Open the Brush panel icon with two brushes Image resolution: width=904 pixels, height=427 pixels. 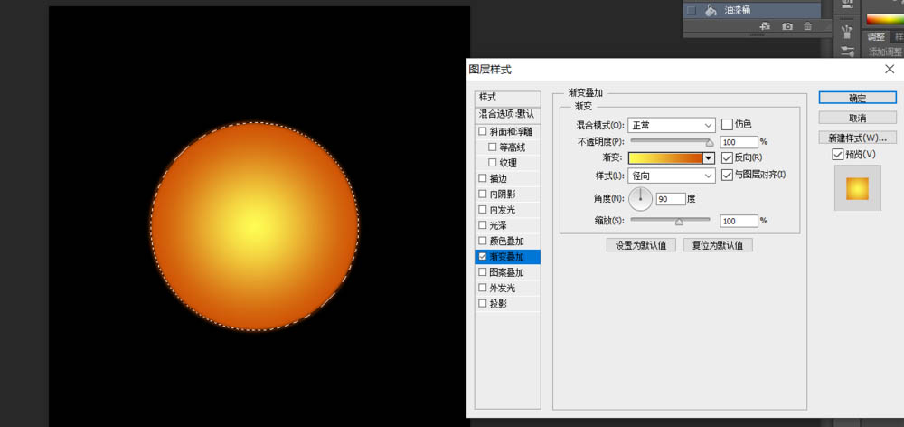coord(847,52)
